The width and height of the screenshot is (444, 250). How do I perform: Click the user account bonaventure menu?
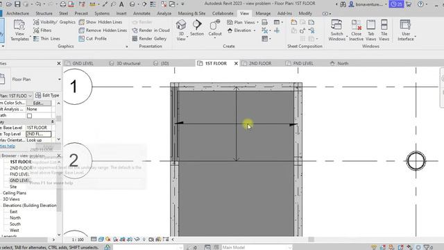(368, 4)
